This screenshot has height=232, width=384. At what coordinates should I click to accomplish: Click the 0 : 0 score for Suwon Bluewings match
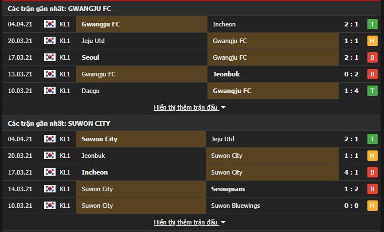(351, 206)
